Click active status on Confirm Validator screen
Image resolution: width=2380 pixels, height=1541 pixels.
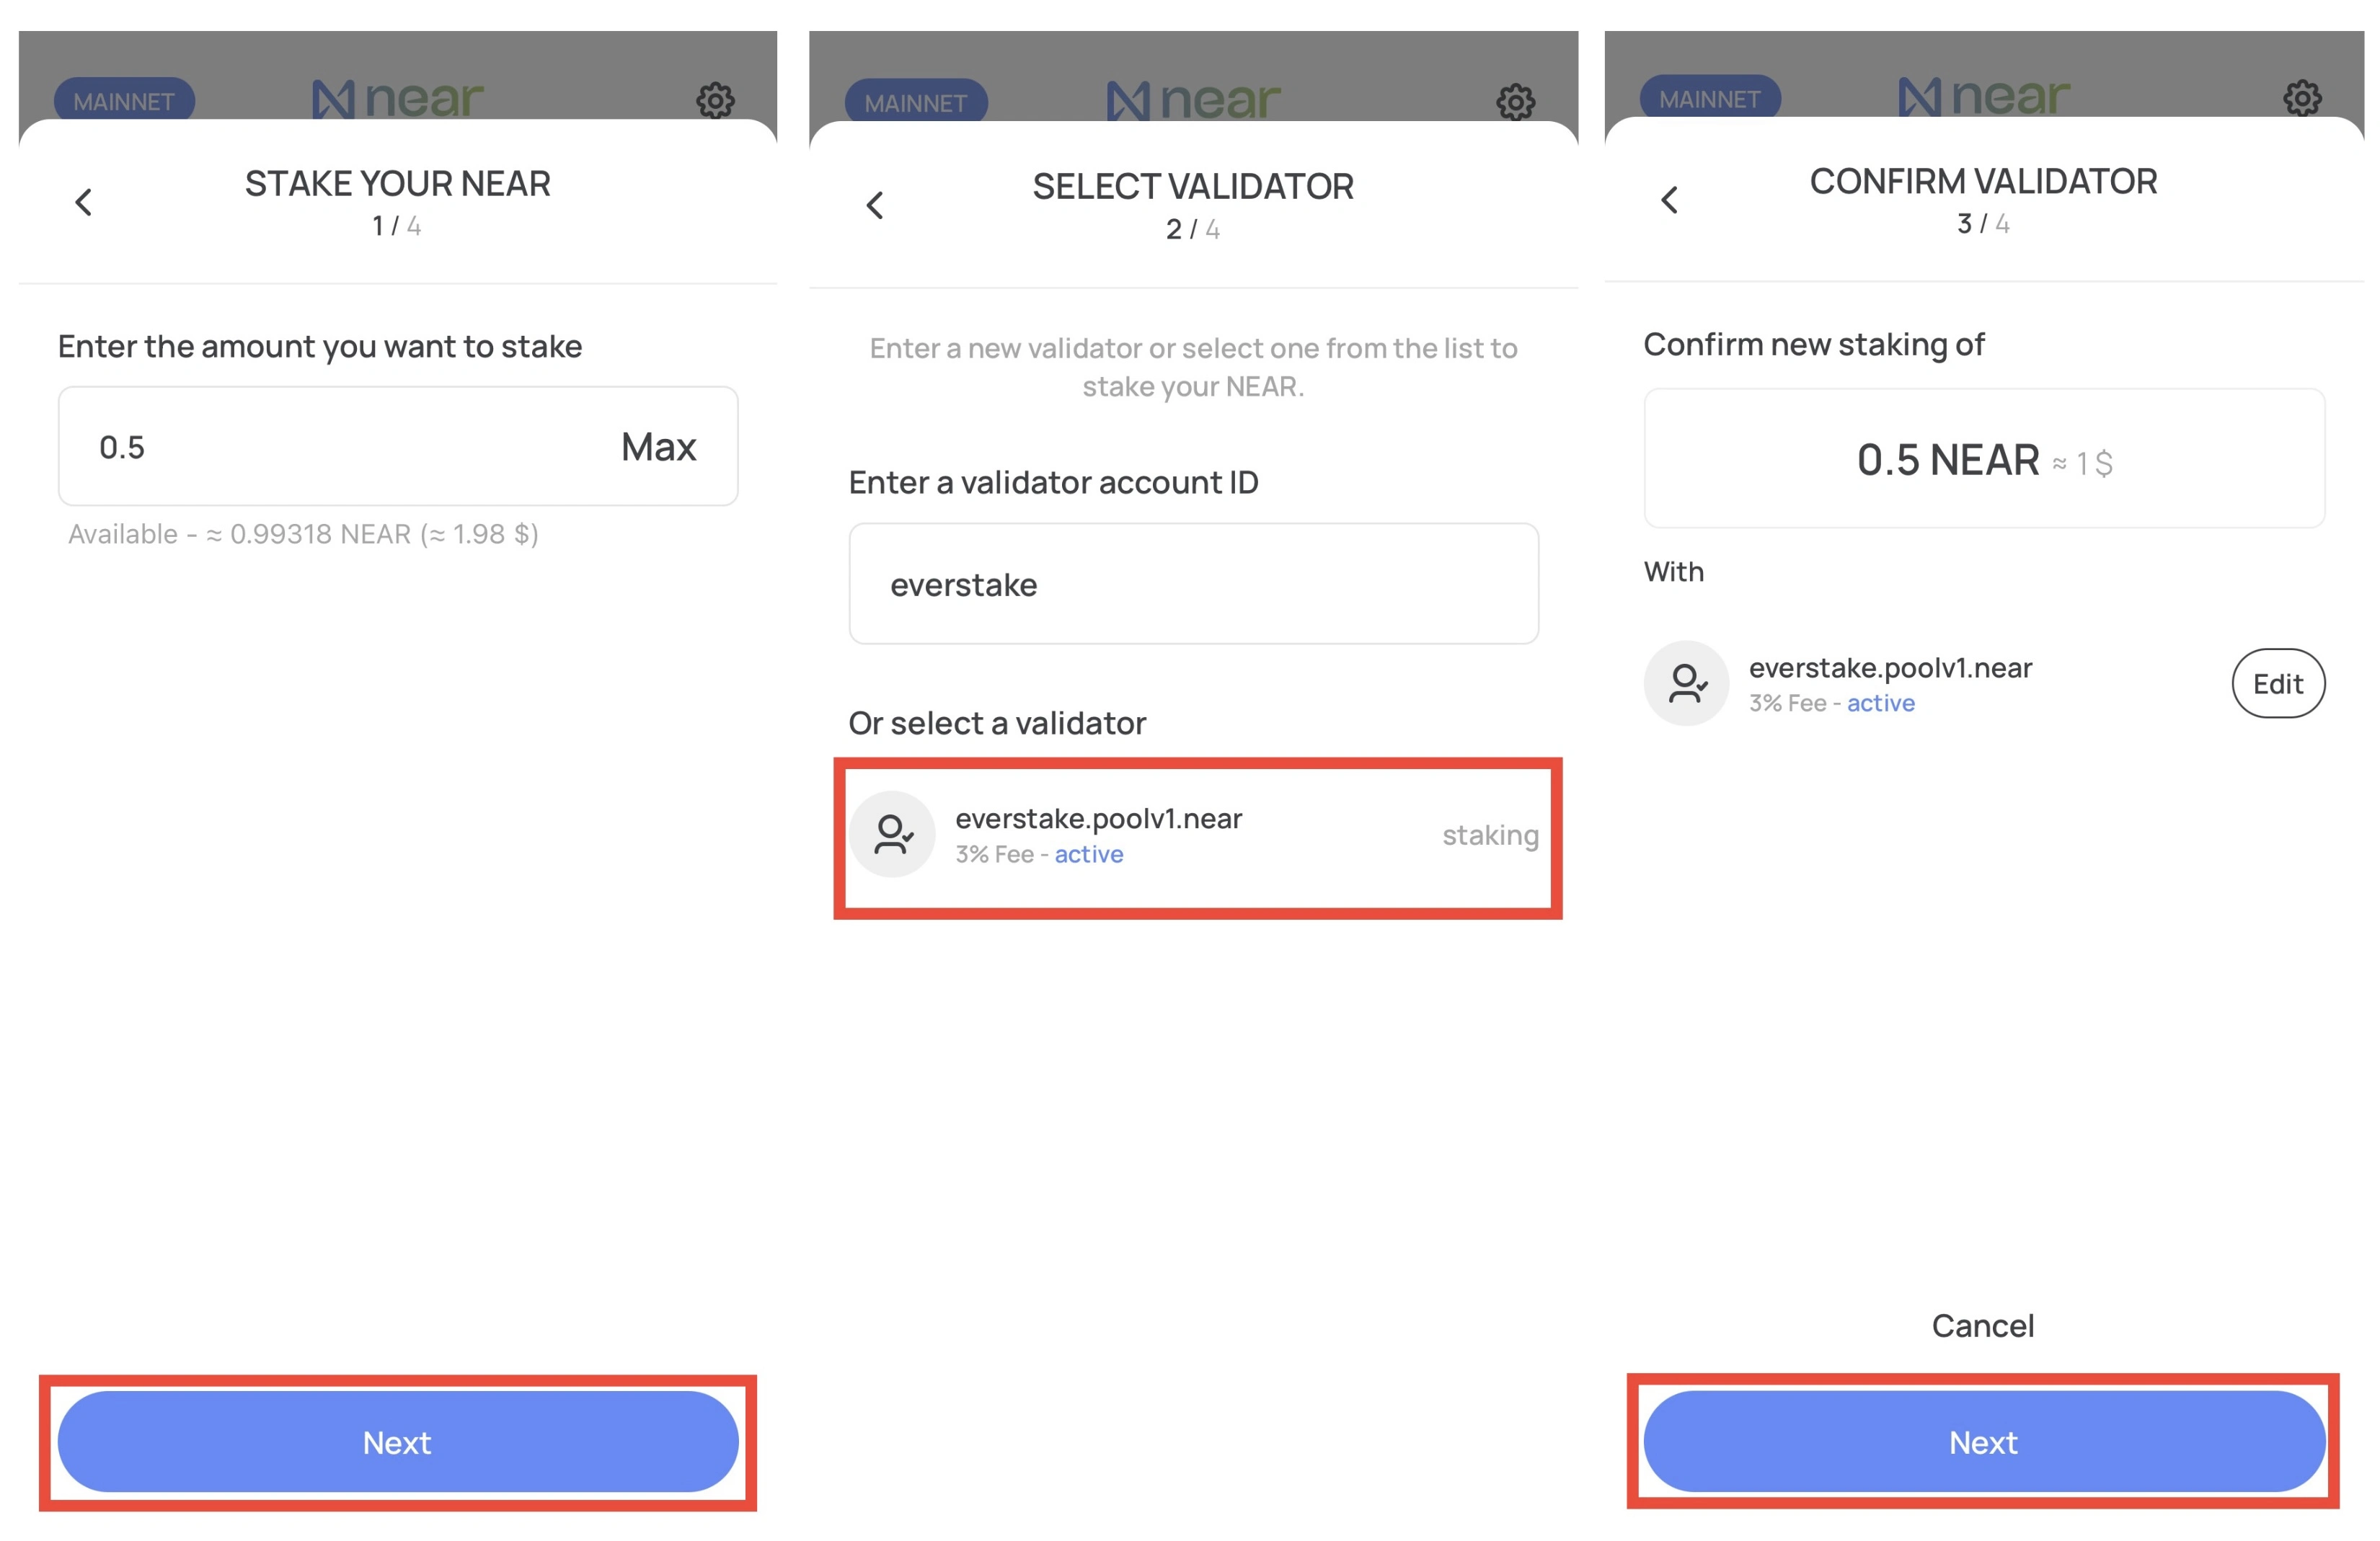[1880, 702]
